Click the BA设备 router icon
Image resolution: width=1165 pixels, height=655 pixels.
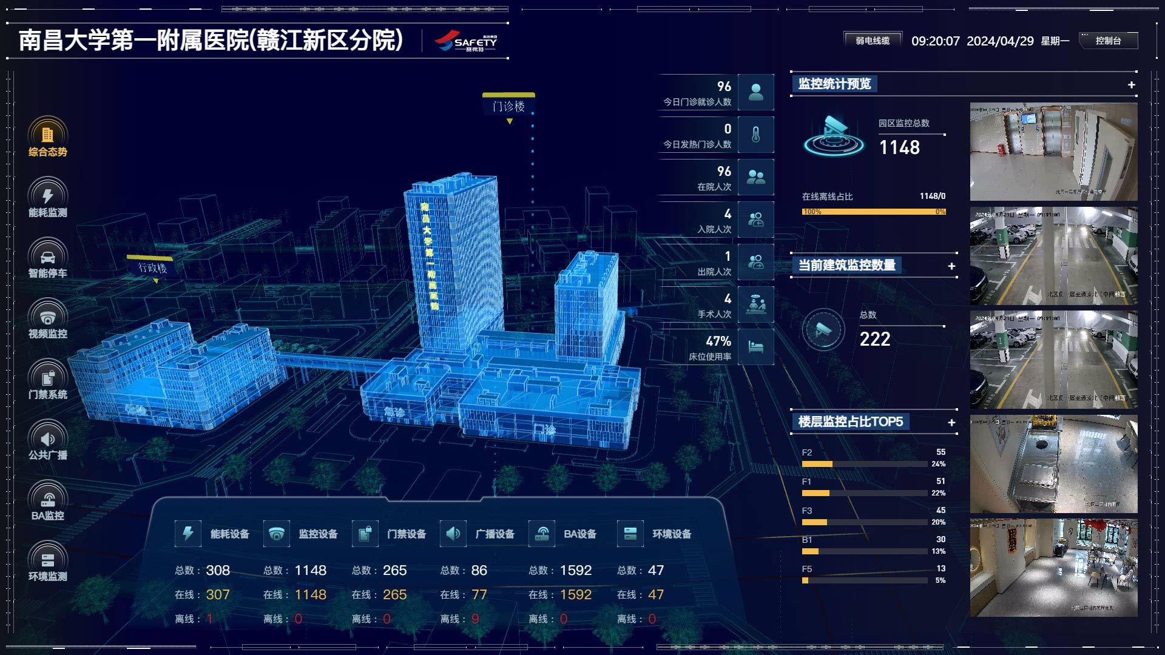[x=542, y=534]
